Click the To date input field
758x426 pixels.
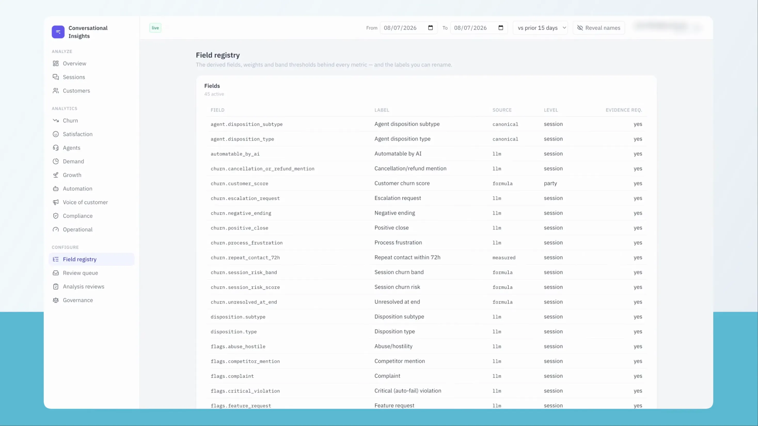click(479, 28)
